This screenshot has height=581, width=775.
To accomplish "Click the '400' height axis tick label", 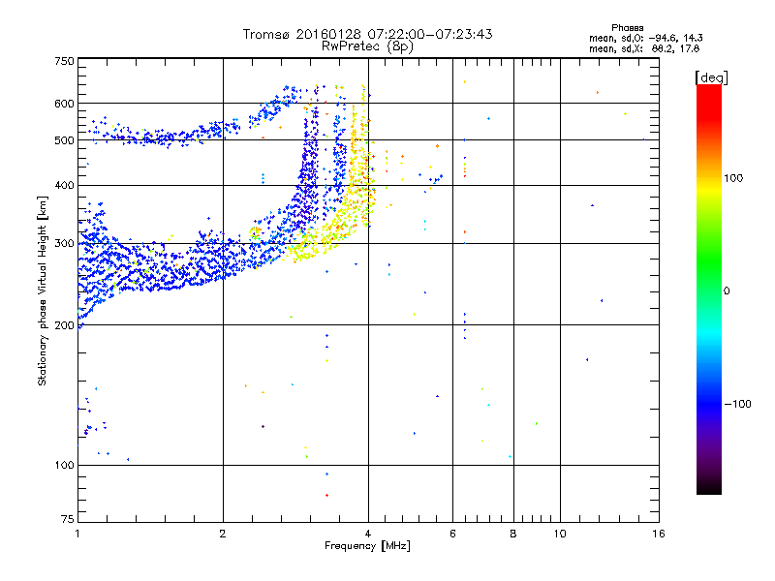I will pos(64,186).
